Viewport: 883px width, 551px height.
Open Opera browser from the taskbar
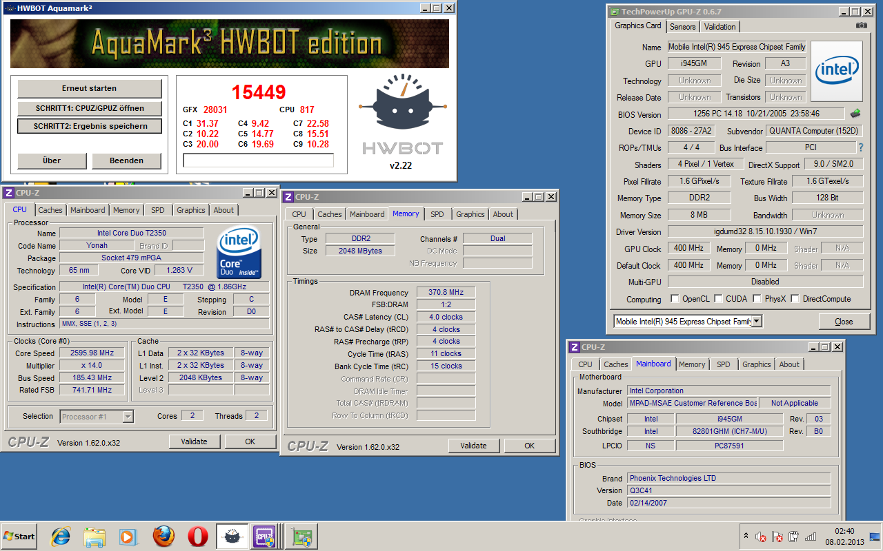[x=198, y=536]
